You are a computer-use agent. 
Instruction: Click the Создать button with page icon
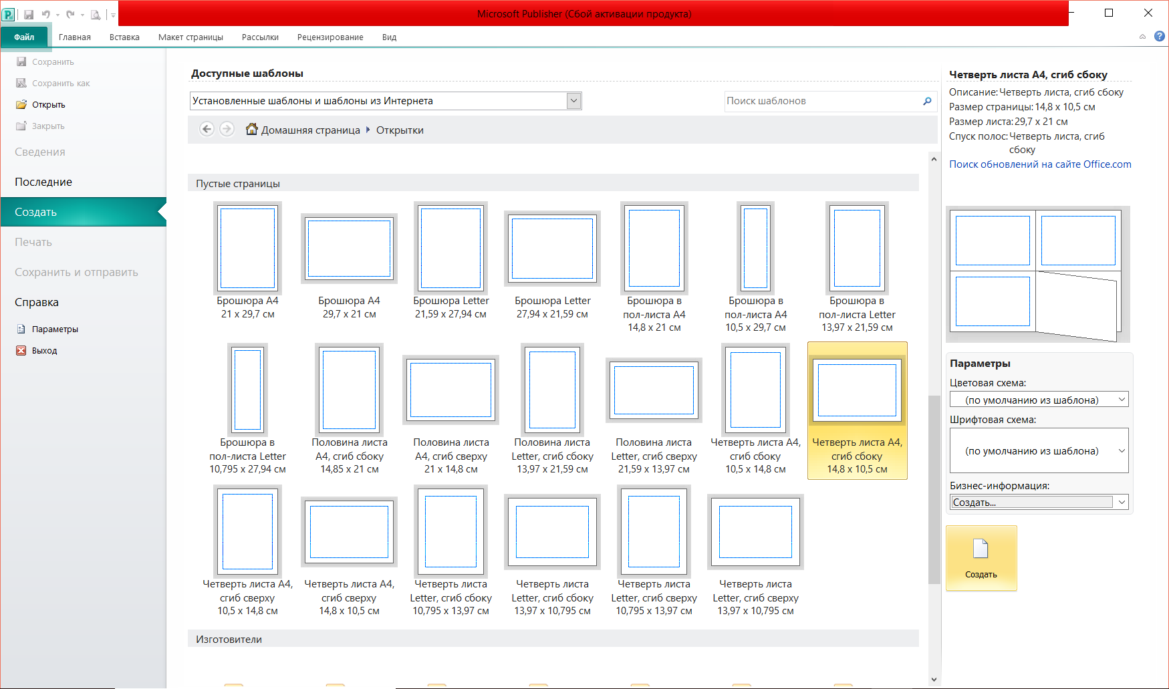coord(981,558)
